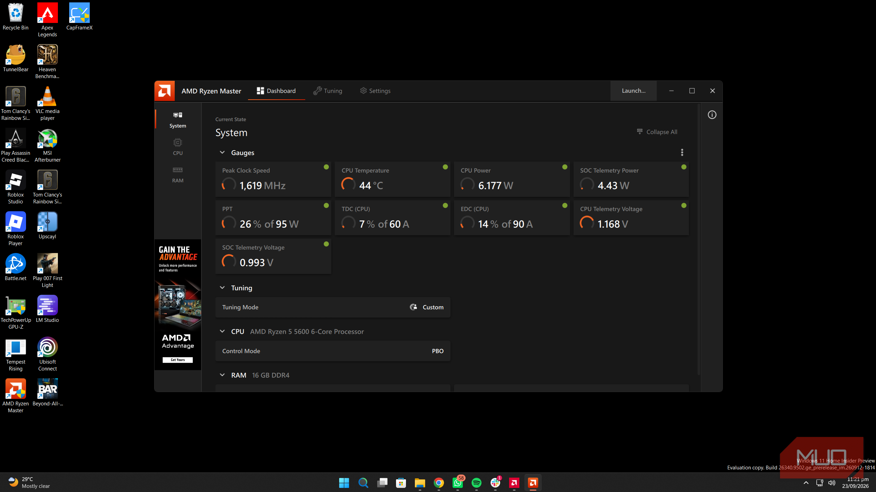Click the SOC Telemetry Voltage gauge dial

coord(229,262)
